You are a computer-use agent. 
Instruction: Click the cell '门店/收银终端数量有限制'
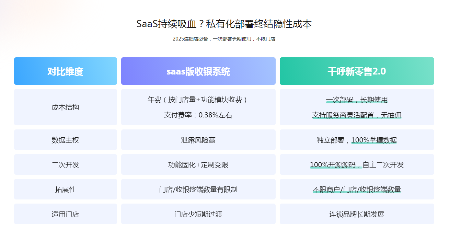click(x=198, y=189)
